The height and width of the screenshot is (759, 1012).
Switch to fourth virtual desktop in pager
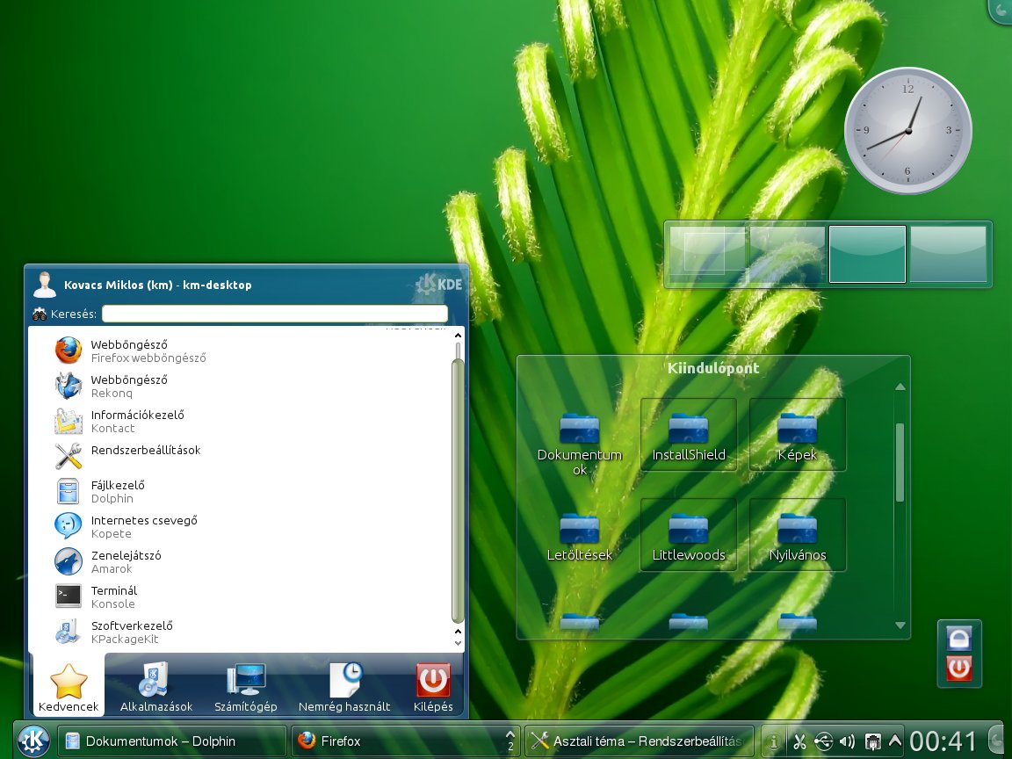948,254
